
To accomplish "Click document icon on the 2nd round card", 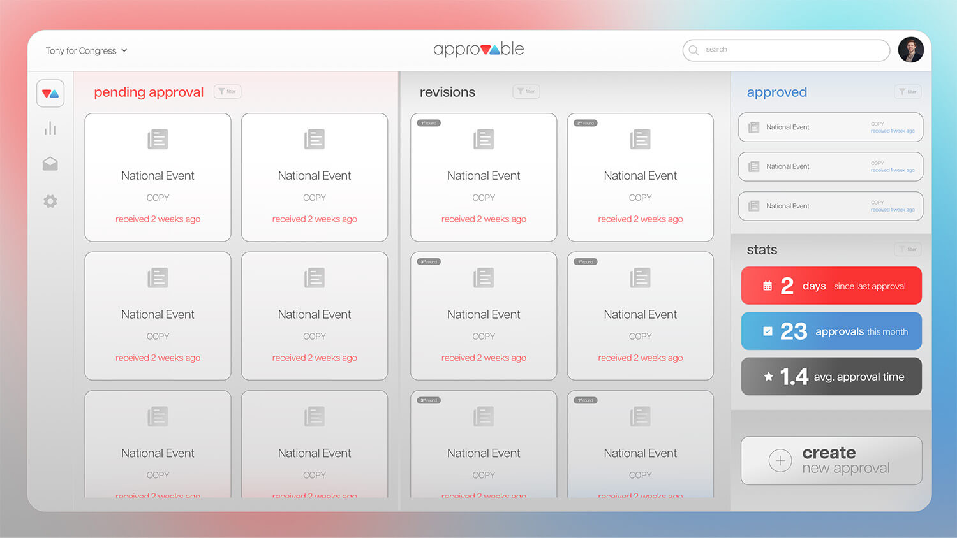I will coord(640,139).
